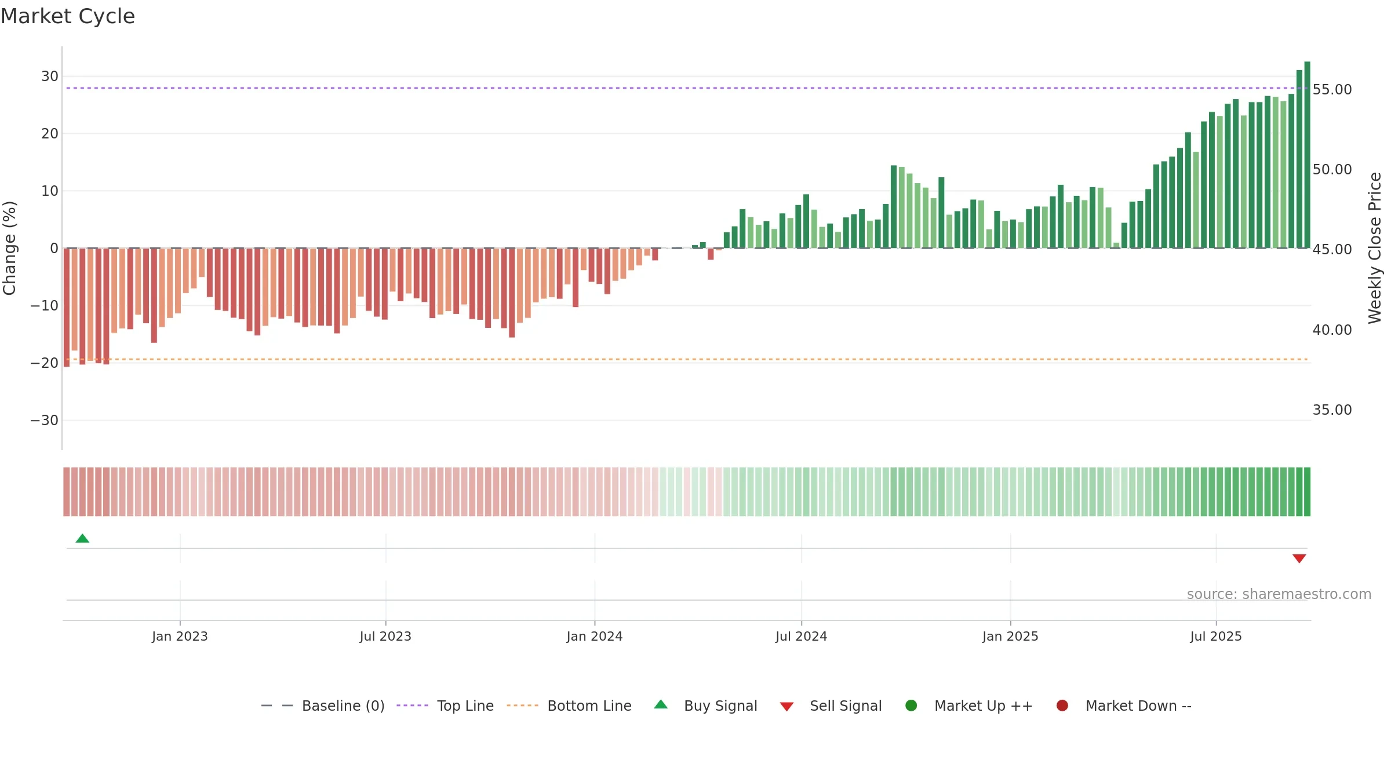Click the Market Cycle chart title

pyautogui.click(x=68, y=16)
